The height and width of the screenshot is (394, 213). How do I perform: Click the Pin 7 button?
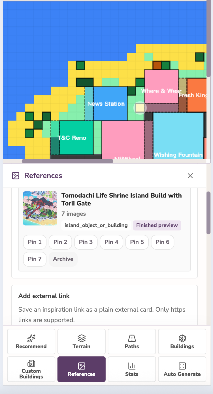pyautogui.click(x=35, y=259)
